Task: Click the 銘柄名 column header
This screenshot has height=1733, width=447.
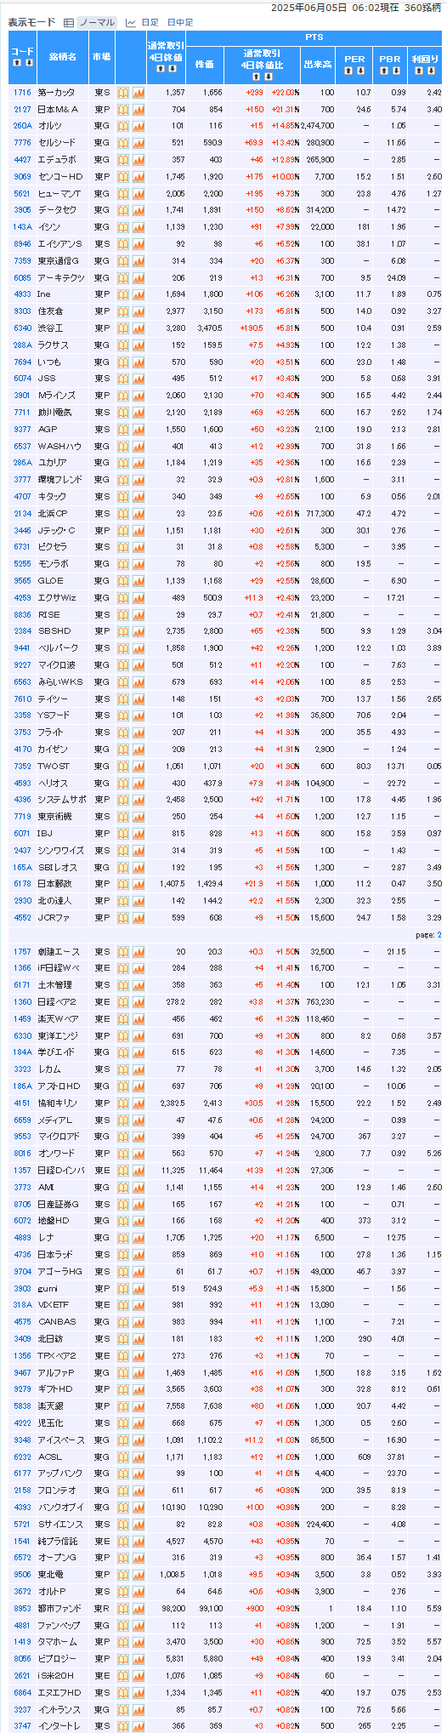Action: (x=61, y=56)
